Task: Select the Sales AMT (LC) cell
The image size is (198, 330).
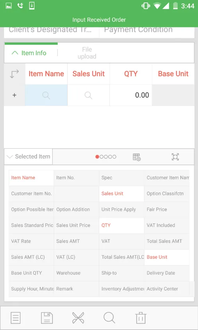Action: pyautogui.click(x=31, y=257)
